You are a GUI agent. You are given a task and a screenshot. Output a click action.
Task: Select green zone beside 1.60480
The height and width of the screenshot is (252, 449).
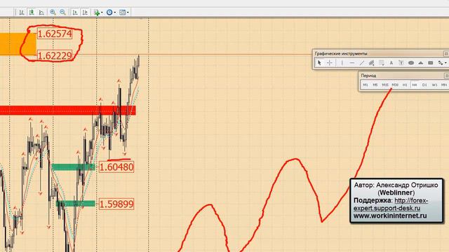[73, 167]
